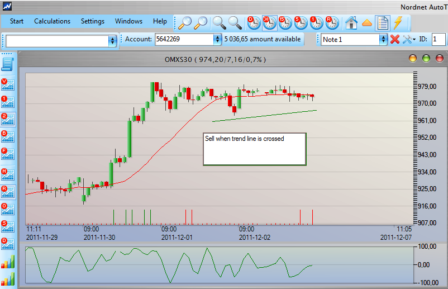Click the orange up-arrow triangle icon
This screenshot has height=289, width=448.
(367, 22)
